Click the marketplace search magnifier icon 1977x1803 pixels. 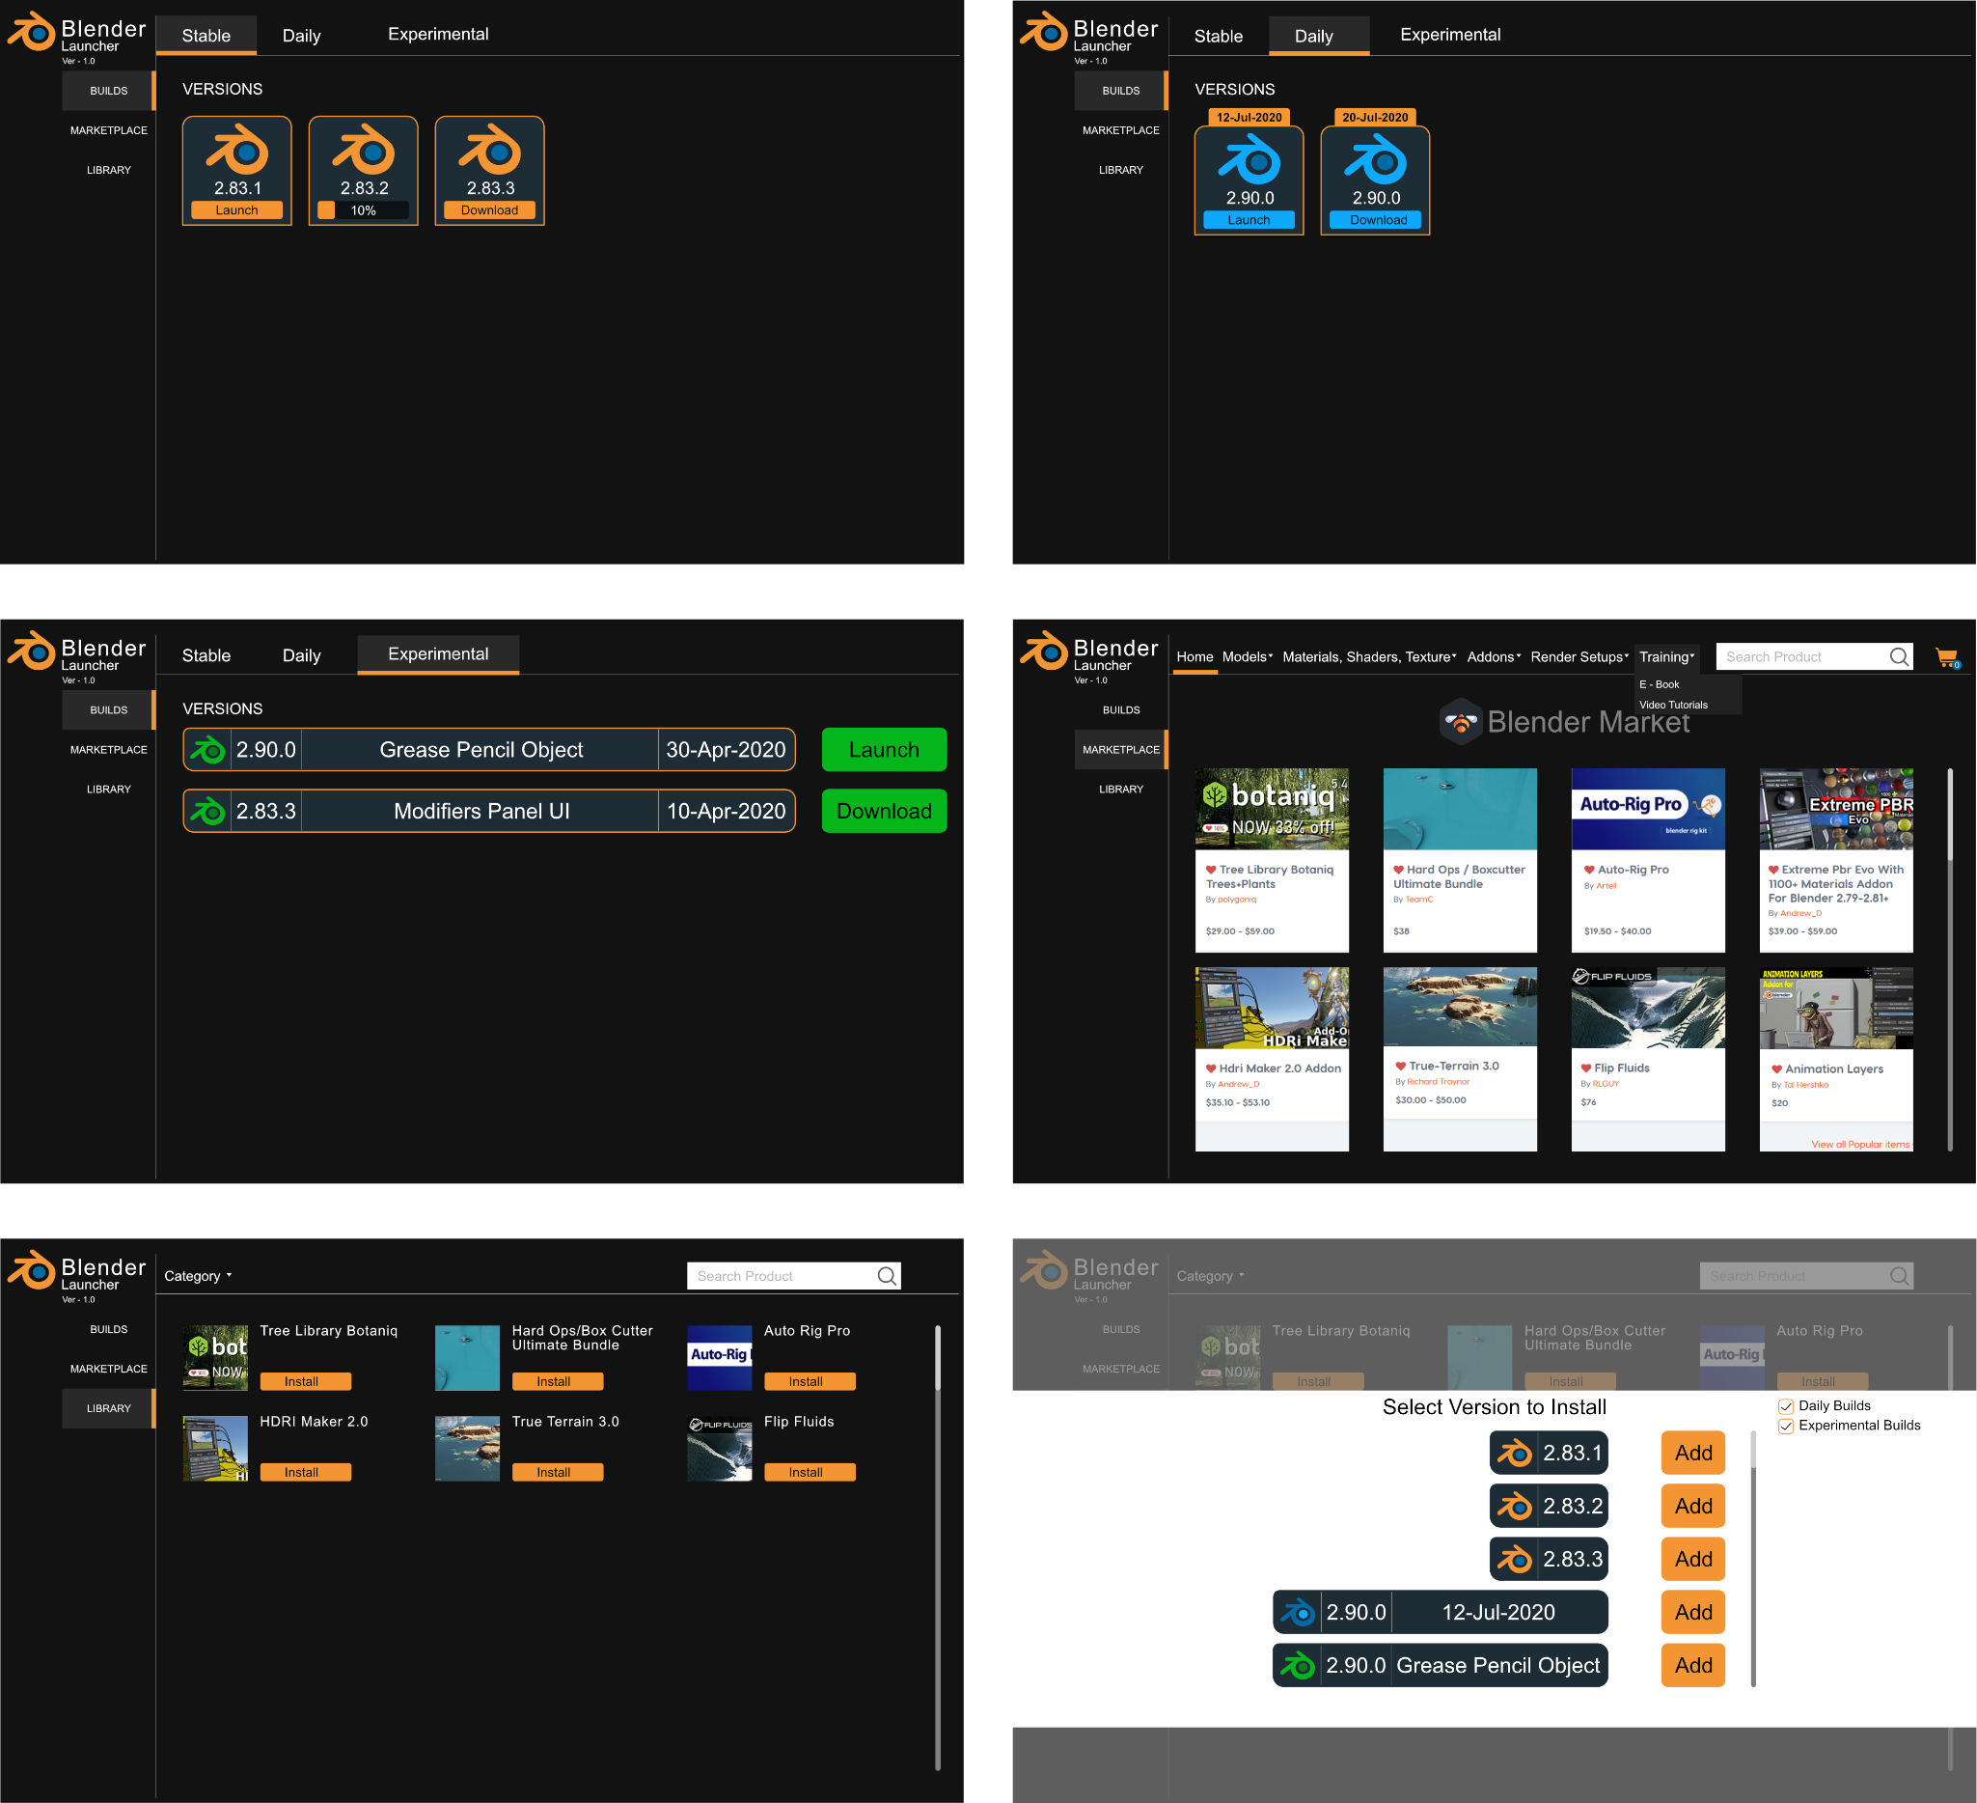[1899, 657]
